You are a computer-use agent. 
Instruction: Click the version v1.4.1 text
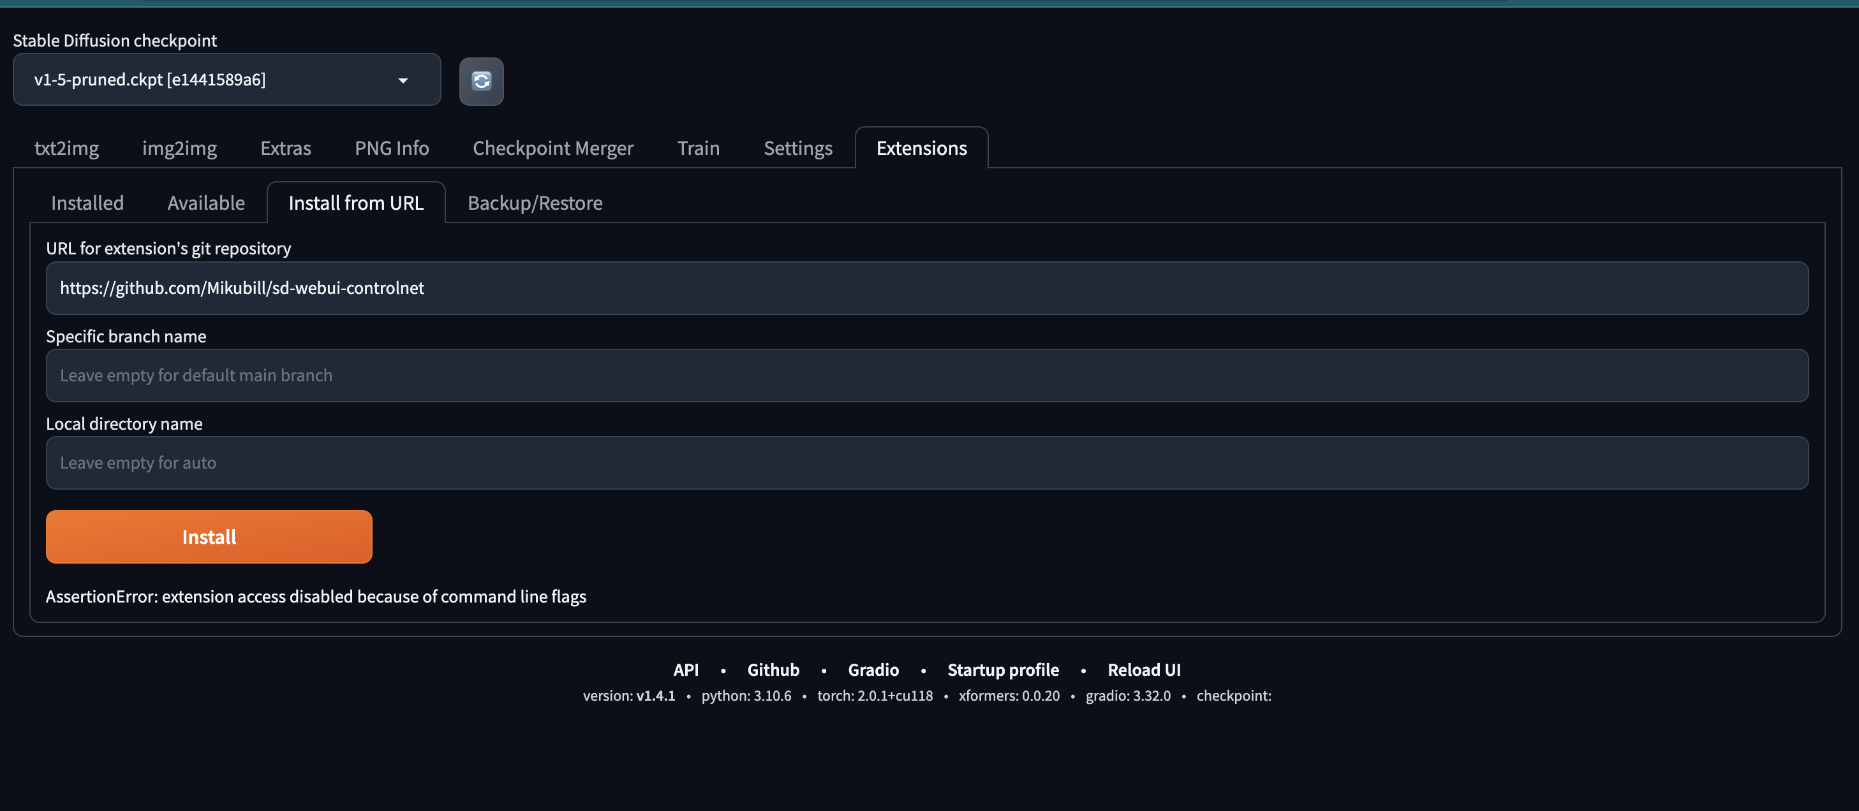coord(629,696)
